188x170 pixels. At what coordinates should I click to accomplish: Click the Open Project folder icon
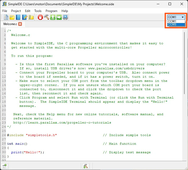12,17
